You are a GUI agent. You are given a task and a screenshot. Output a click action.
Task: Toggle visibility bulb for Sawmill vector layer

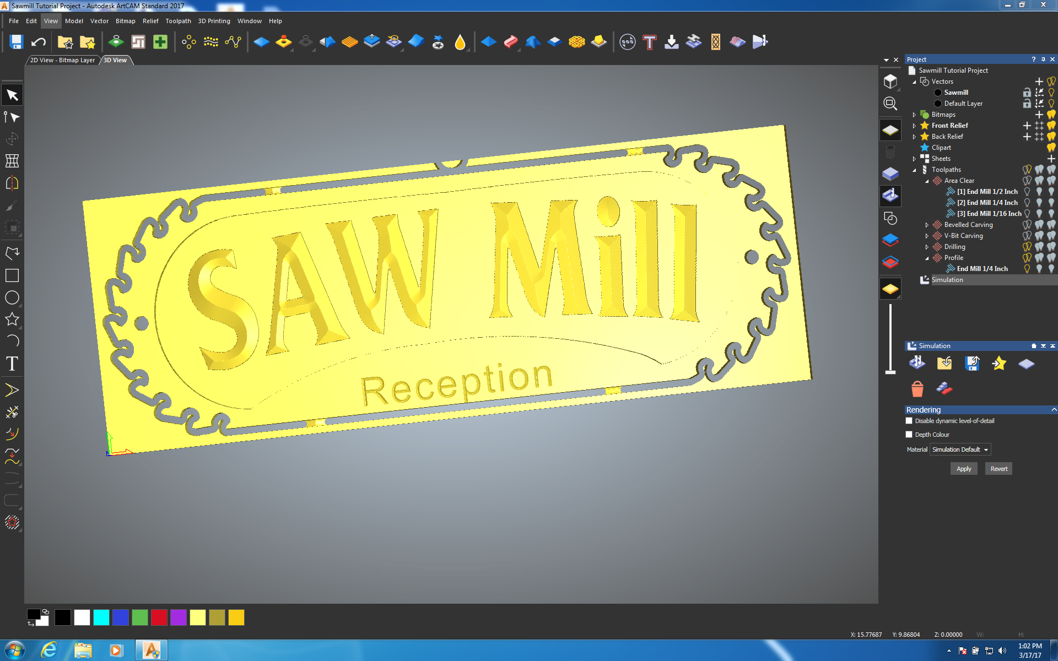1051,93
